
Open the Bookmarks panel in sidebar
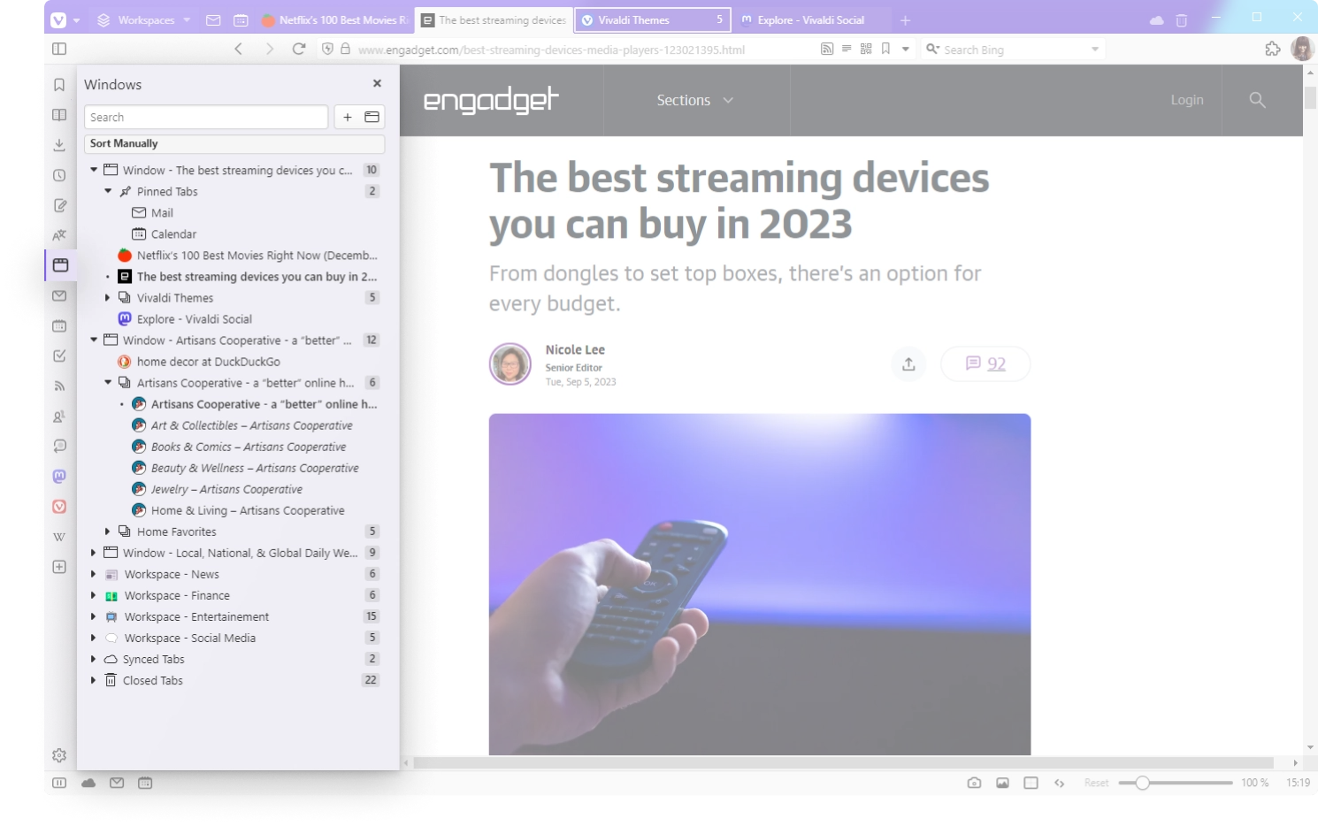point(59,85)
